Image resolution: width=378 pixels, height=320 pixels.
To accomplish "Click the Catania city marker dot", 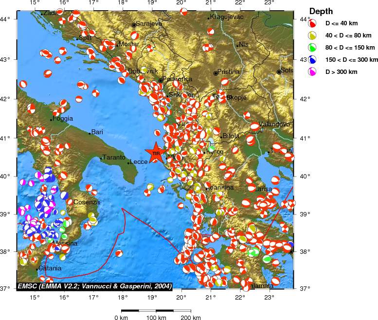I will pos(37,269).
